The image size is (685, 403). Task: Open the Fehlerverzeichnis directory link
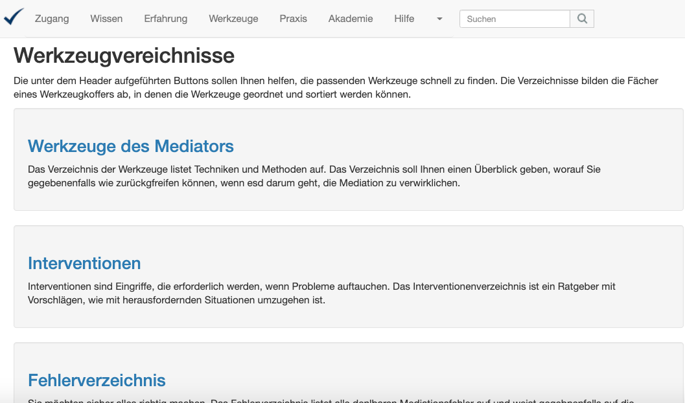click(96, 380)
